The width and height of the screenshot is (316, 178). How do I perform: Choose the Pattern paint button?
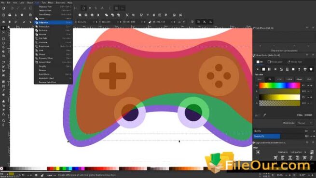click(287, 69)
